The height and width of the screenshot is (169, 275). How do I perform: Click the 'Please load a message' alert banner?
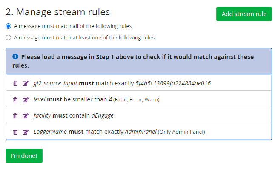click(x=139, y=61)
